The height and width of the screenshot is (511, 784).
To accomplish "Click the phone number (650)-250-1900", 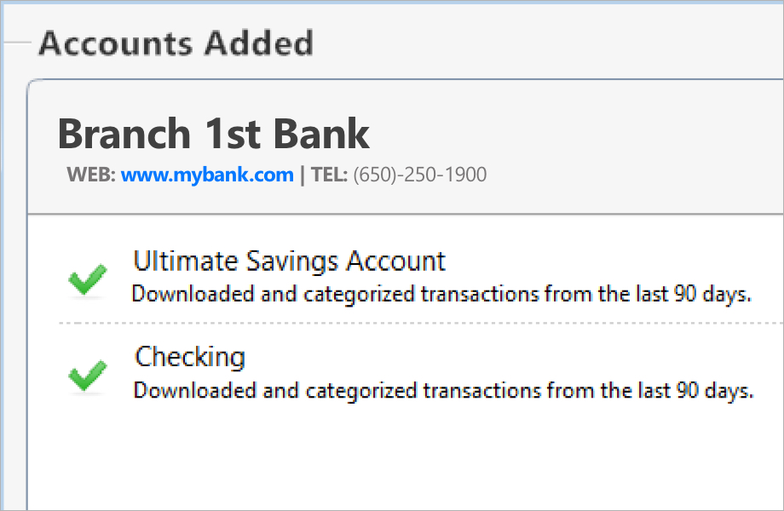I will [419, 175].
